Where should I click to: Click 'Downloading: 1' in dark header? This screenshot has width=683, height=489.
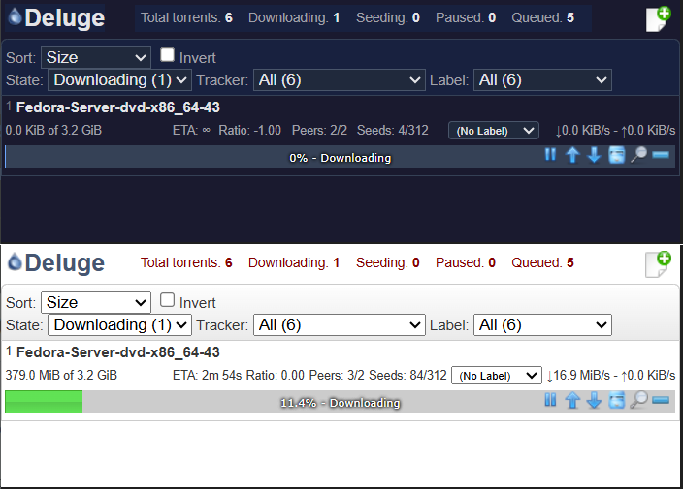[294, 17]
